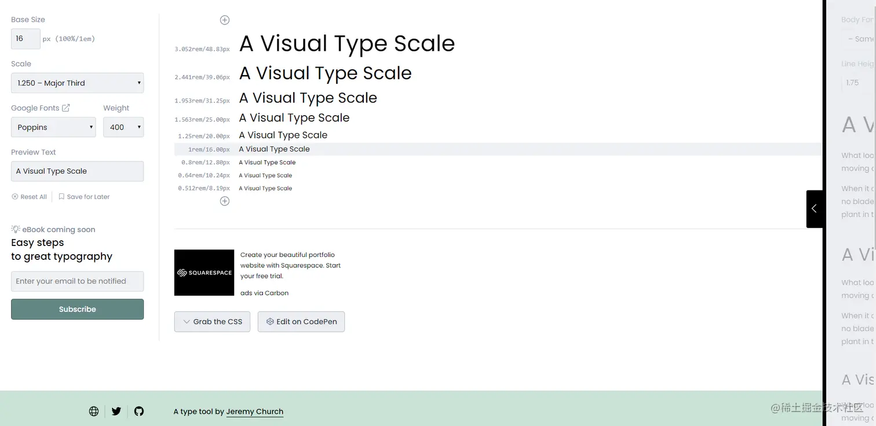Click the email notification input field

(x=77, y=281)
